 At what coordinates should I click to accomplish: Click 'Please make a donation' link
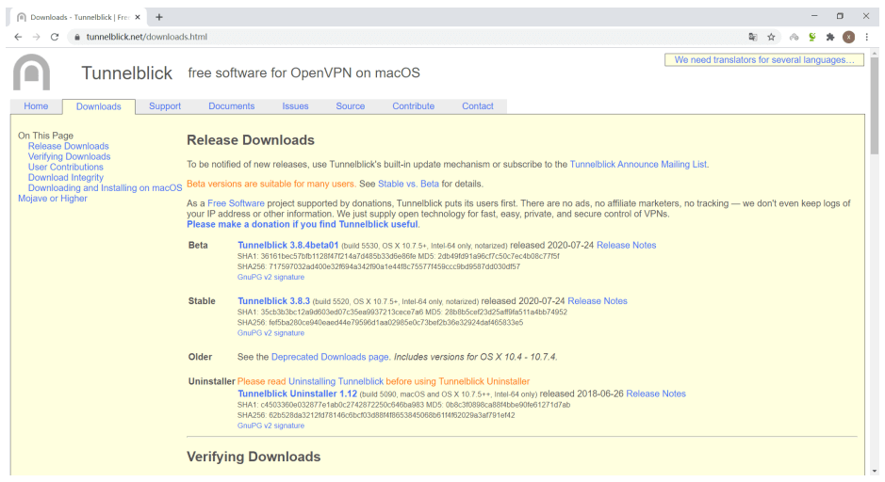[x=303, y=224]
